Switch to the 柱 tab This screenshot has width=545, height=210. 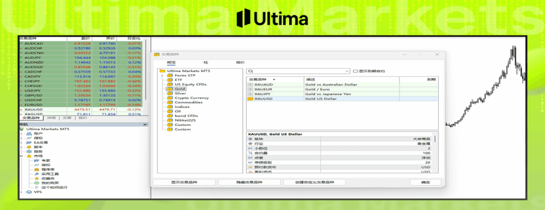pyautogui.click(x=206, y=63)
